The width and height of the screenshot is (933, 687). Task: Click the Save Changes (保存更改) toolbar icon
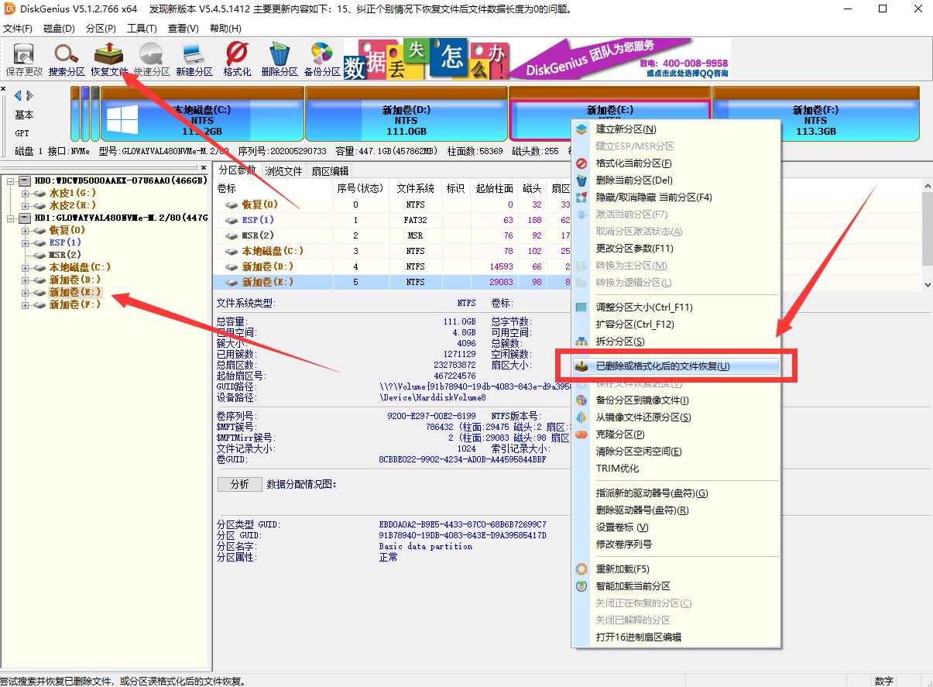[24, 60]
